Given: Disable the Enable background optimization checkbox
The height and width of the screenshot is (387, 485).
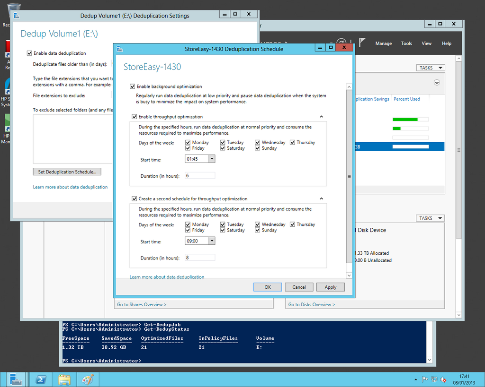Looking at the screenshot, I should pyautogui.click(x=133, y=86).
